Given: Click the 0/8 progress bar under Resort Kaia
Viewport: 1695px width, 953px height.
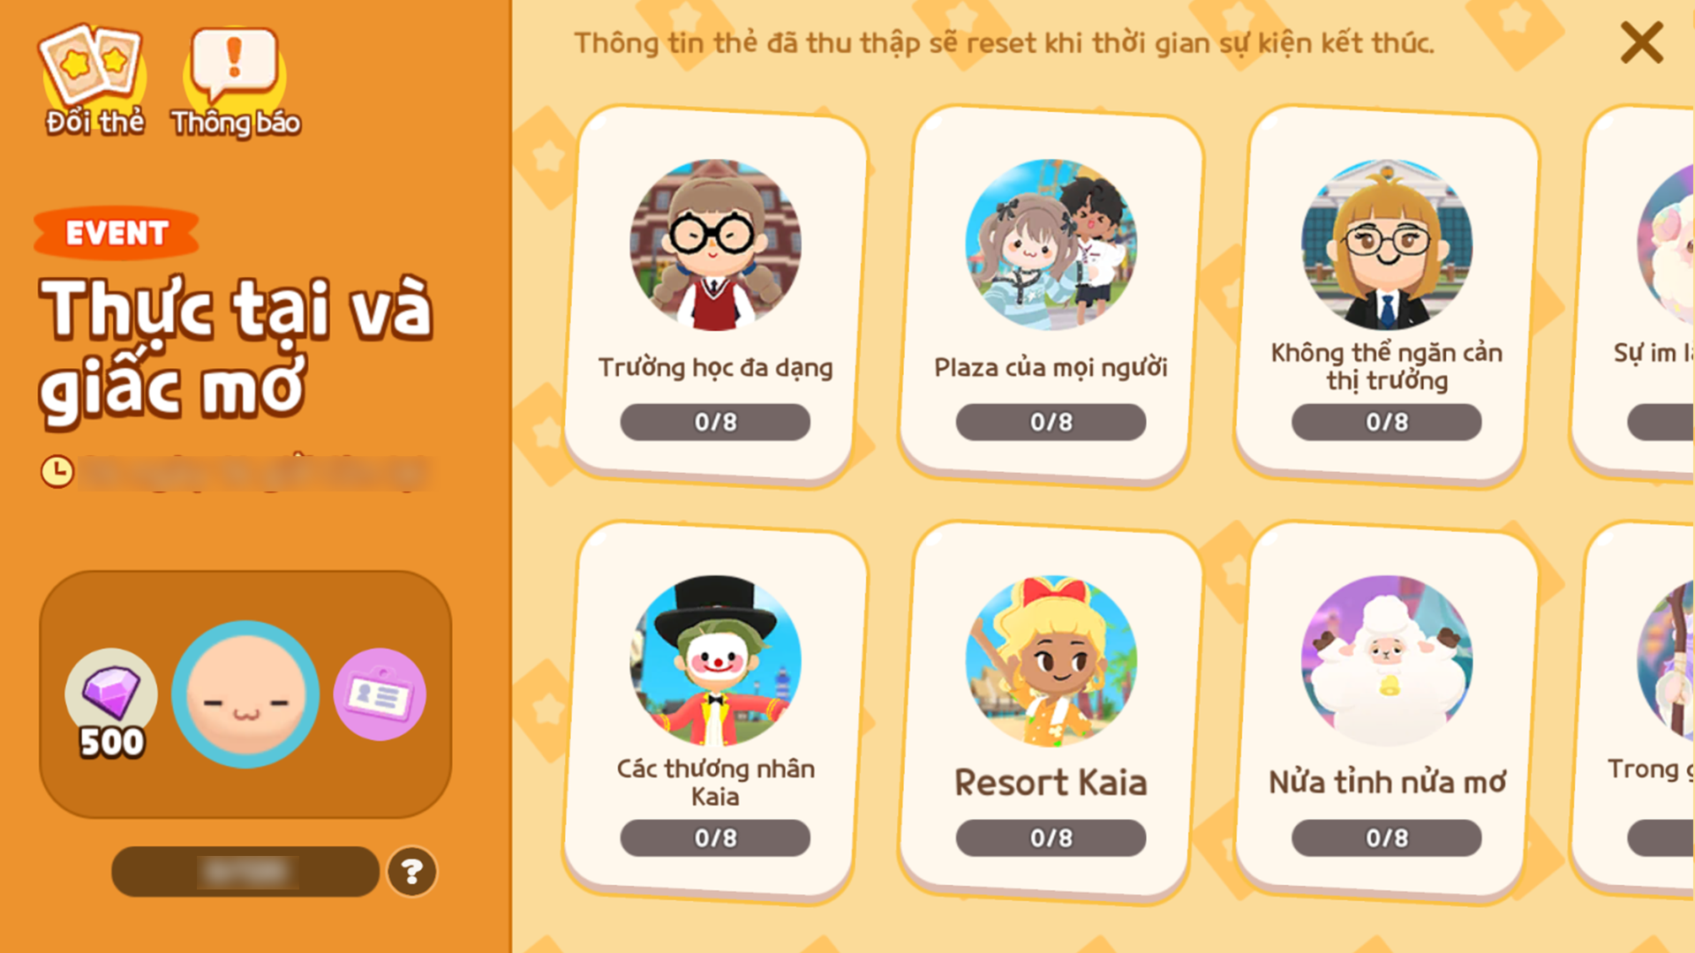Looking at the screenshot, I should coord(1051,837).
